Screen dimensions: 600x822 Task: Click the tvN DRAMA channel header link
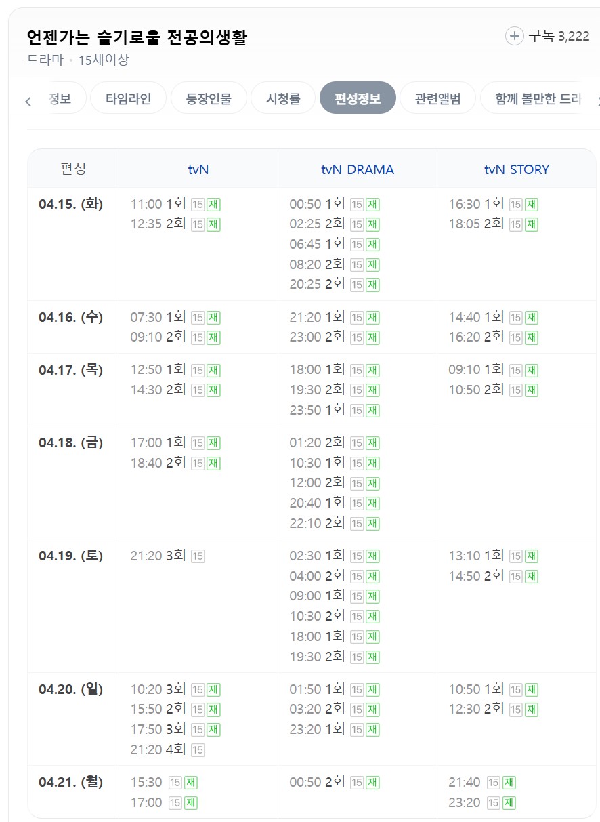point(358,169)
